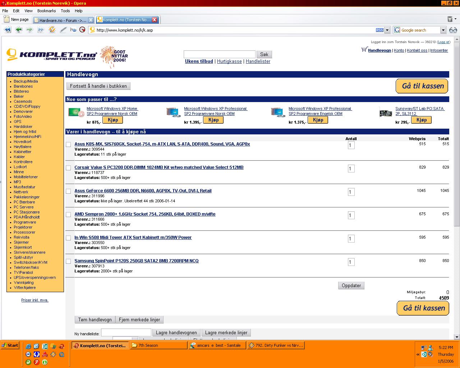The width and height of the screenshot is (460, 368).
Task: Click the Oppdater button
Action: pyautogui.click(x=351, y=285)
